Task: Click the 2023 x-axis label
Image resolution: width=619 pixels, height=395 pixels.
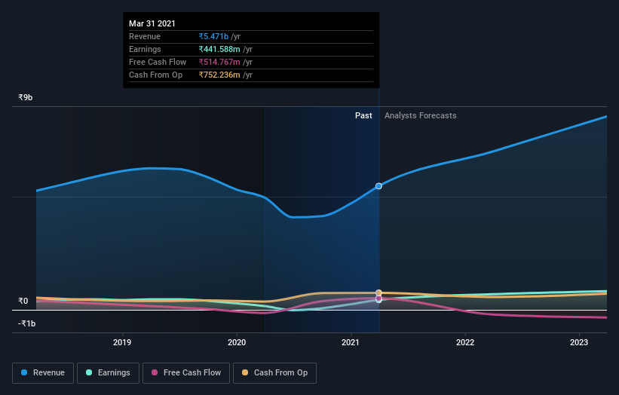Action: pos(579,342)
